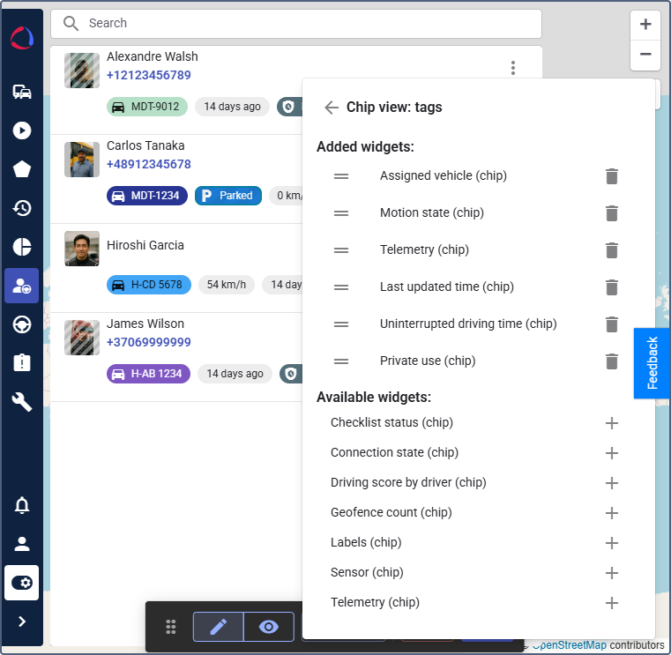The image size is (671, 655).
Task: Click the MDT-9012 vehicle chip
Action: point(146,107)
